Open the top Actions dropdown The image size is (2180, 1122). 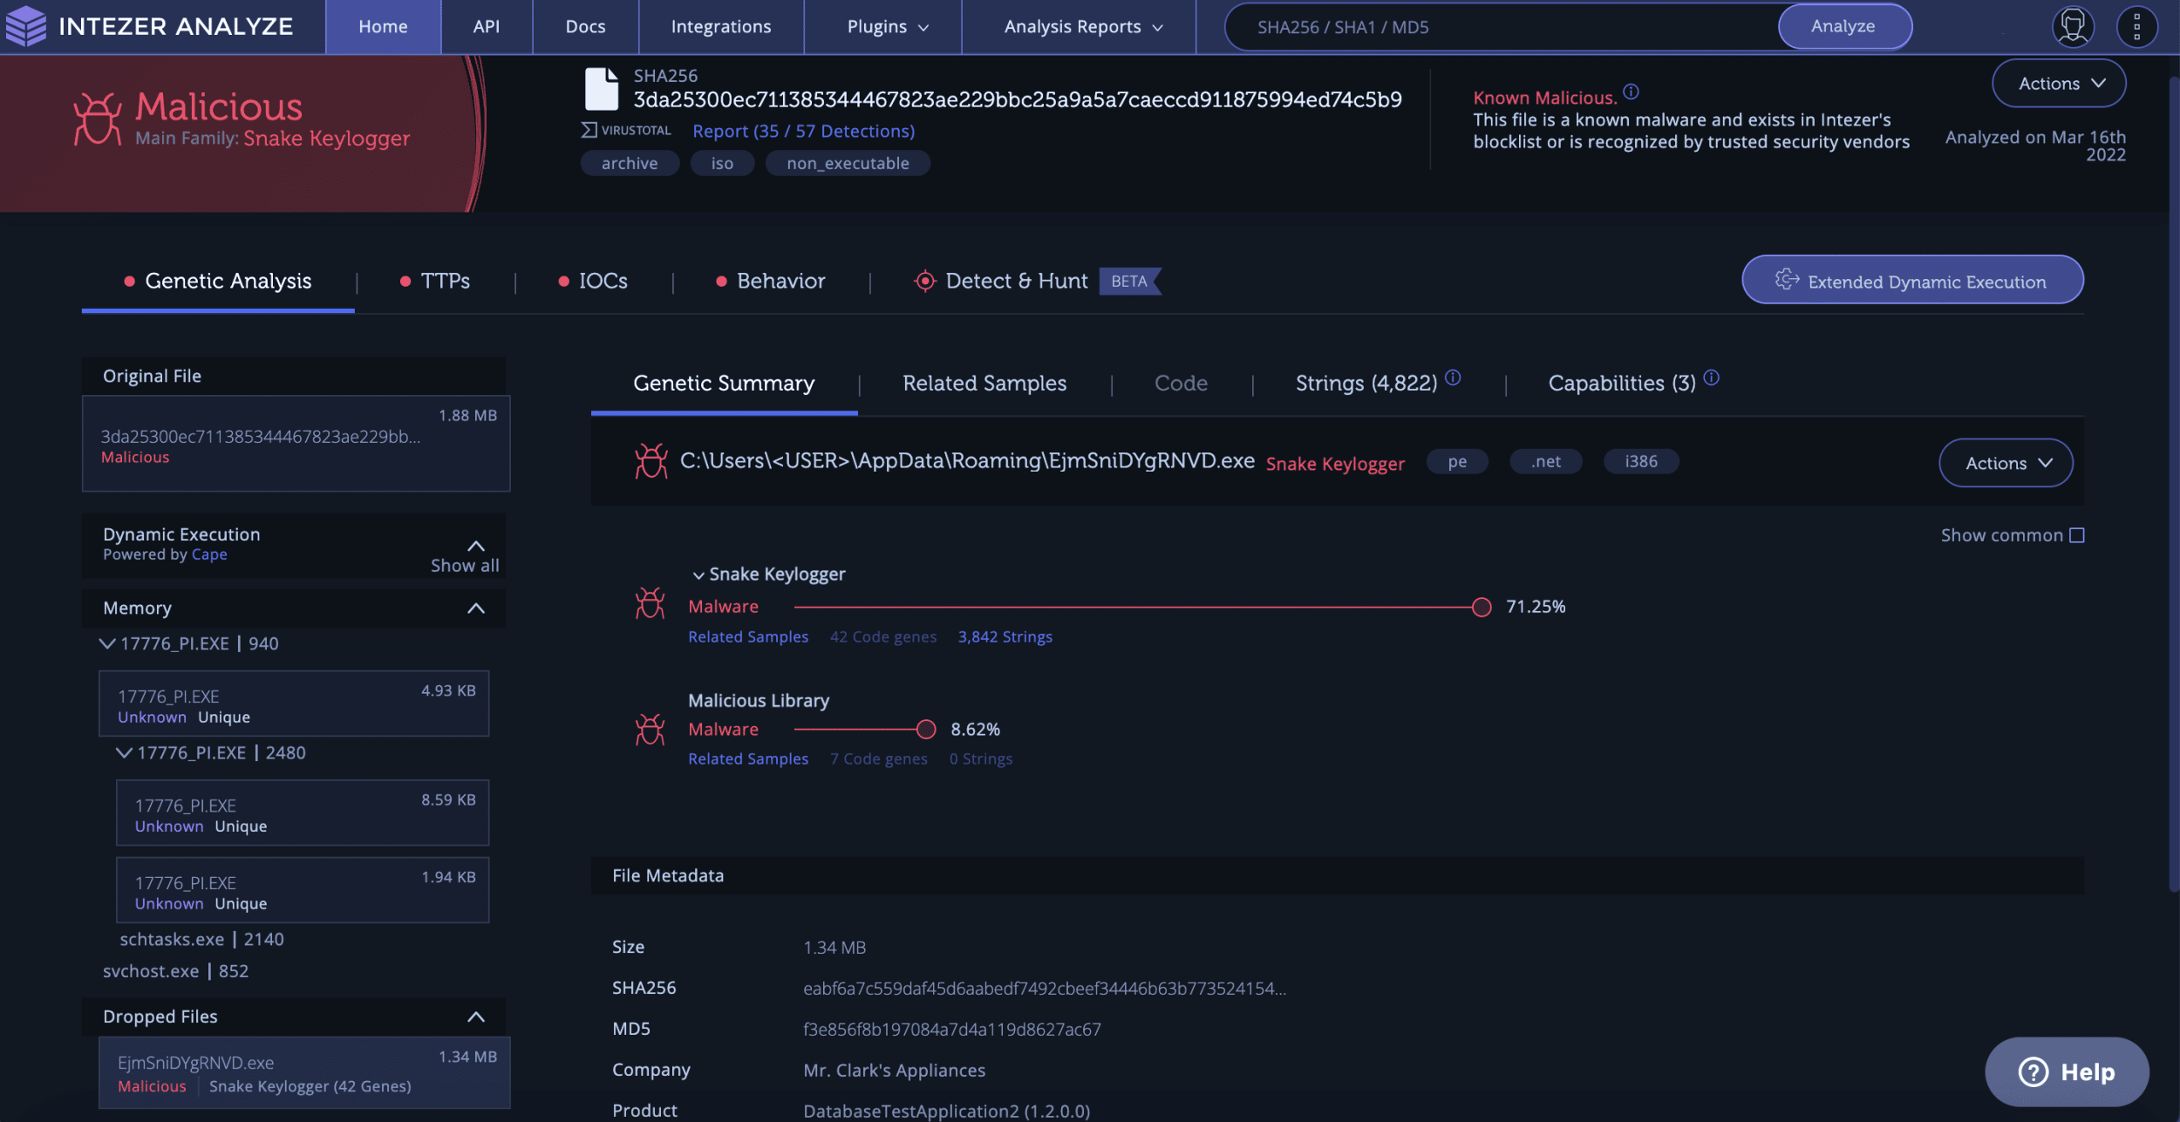[x=2059, y=84]
